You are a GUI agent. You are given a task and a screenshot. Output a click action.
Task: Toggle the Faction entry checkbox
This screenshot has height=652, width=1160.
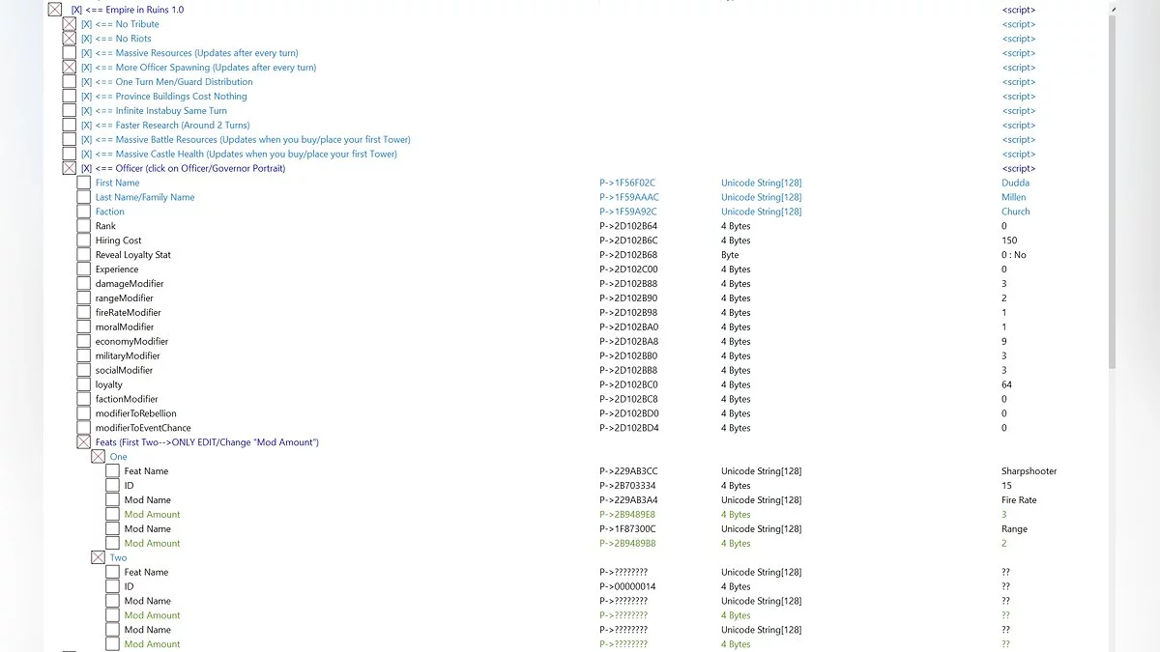tap(84, 212)
